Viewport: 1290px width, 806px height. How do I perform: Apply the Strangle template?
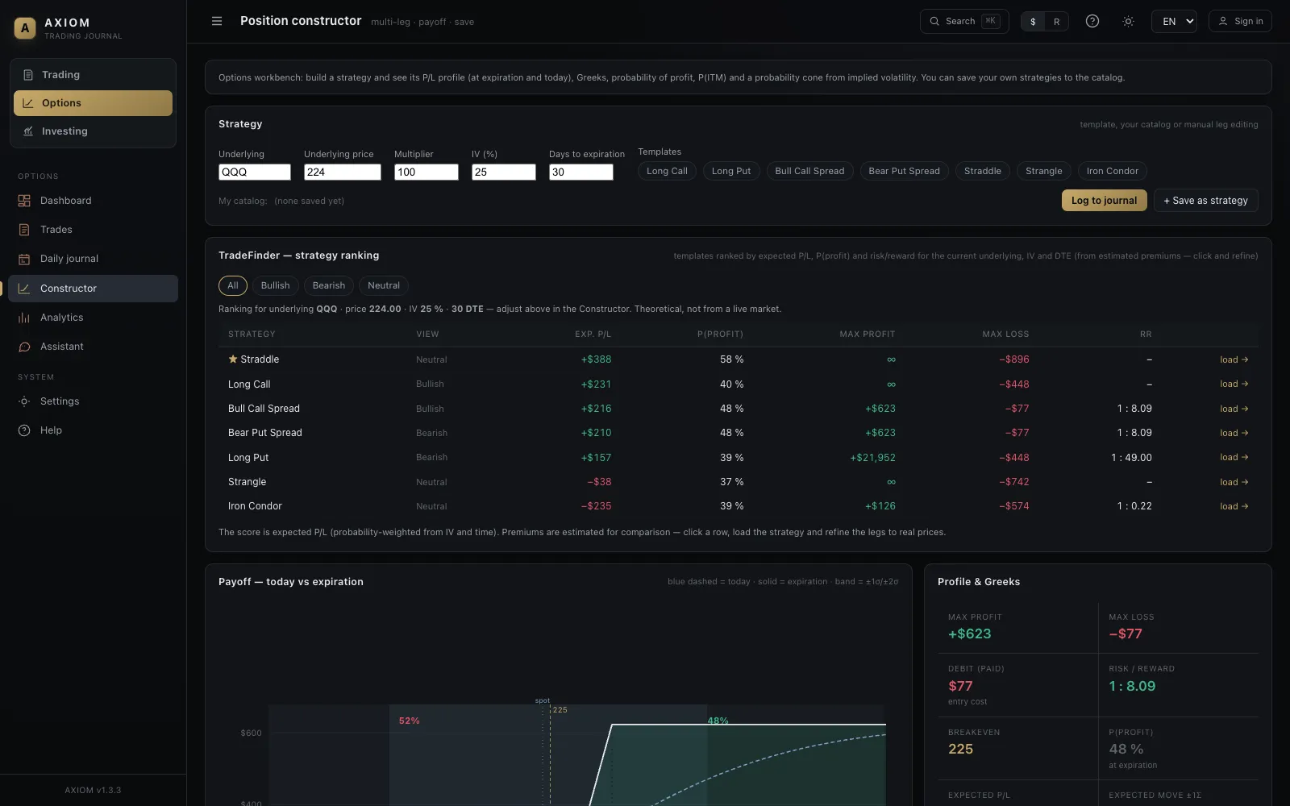click(1044, 171)
